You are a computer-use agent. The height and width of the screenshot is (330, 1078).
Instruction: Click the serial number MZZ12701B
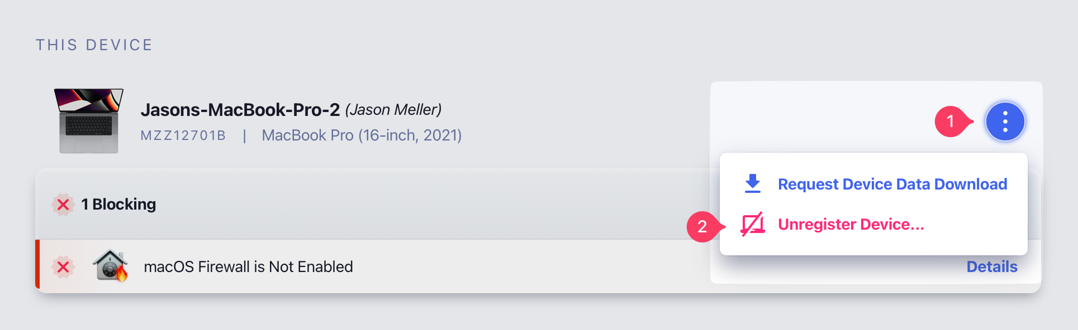tap(183, 135)
